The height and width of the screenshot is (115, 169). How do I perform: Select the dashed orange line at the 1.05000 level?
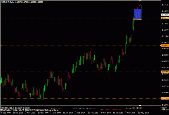click(81, 72)
